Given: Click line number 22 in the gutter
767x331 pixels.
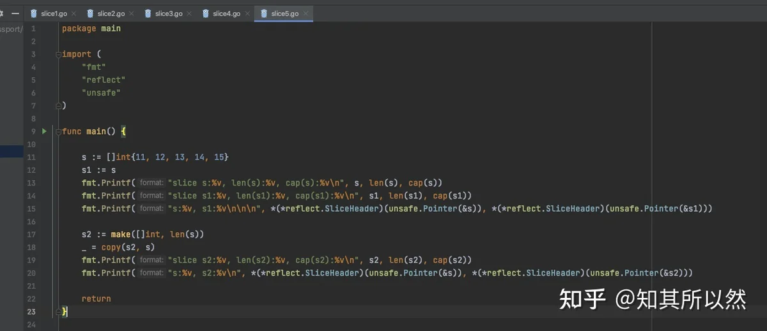Looking at the screenshot, I should 32,298.
